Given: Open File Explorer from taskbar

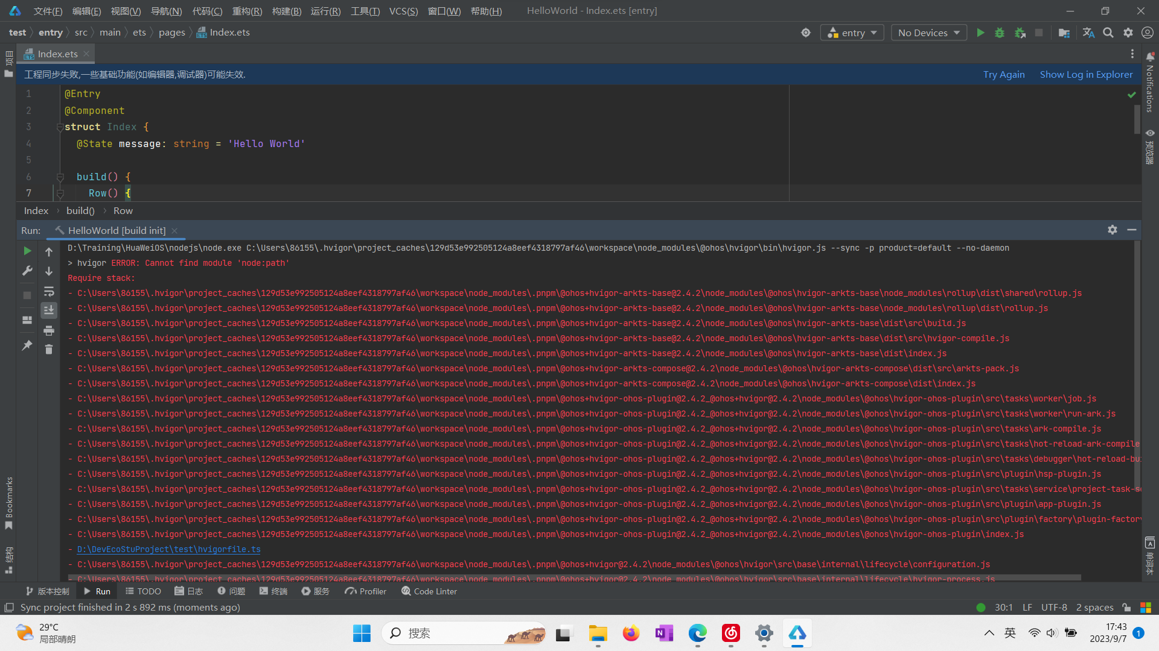Looking at the screenshot, I should click(598, 633).
